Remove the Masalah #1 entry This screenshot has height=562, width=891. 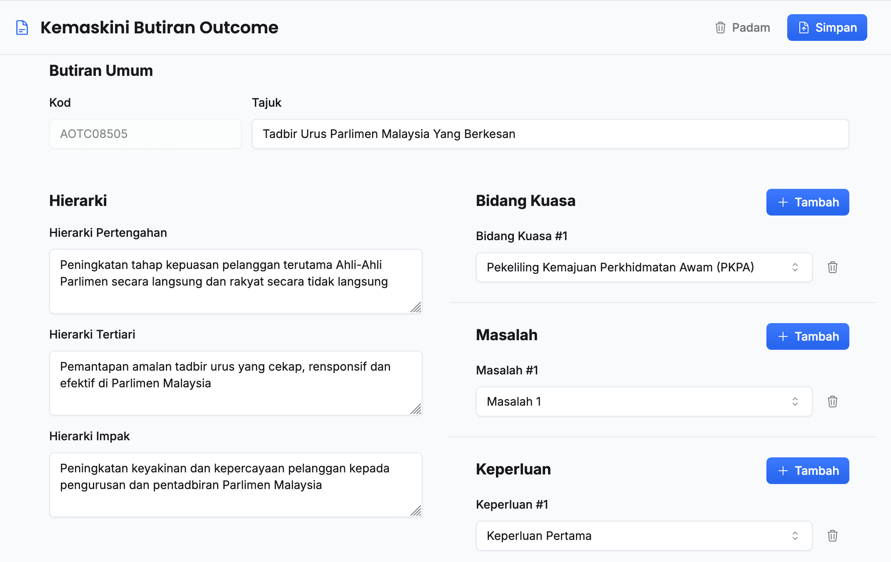832,401
